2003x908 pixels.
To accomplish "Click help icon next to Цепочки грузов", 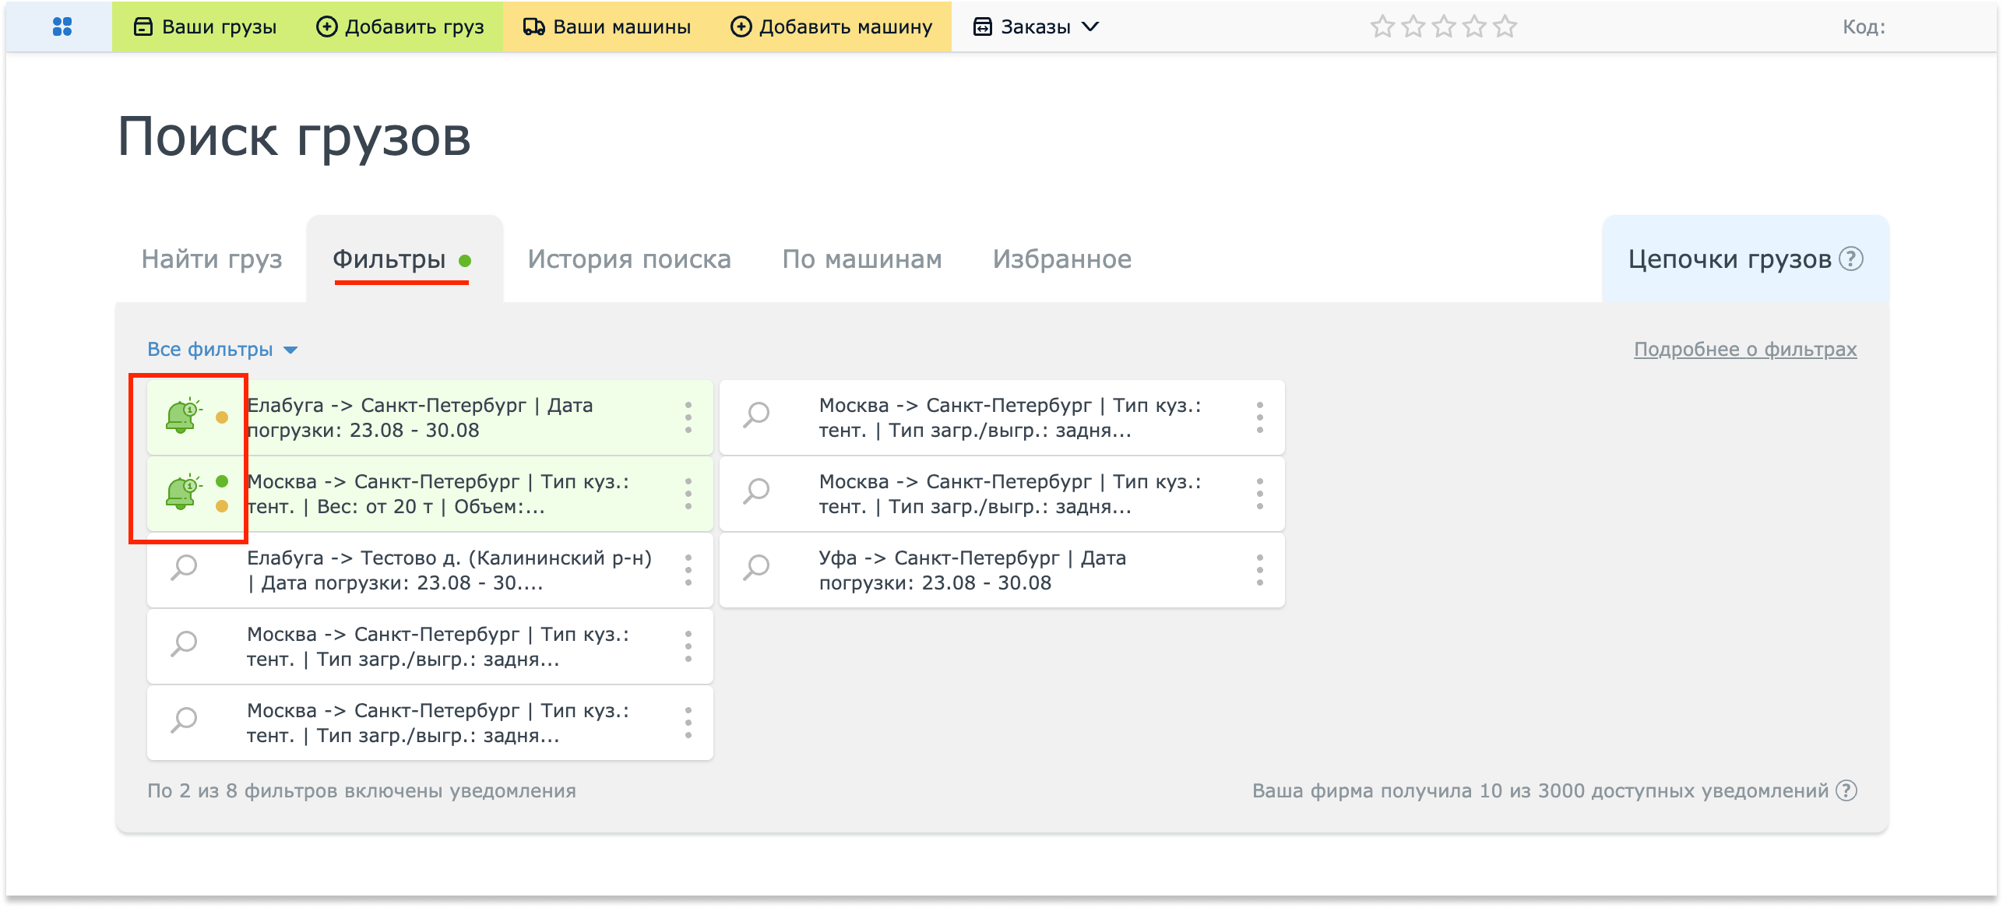I will pos(1851,259).
